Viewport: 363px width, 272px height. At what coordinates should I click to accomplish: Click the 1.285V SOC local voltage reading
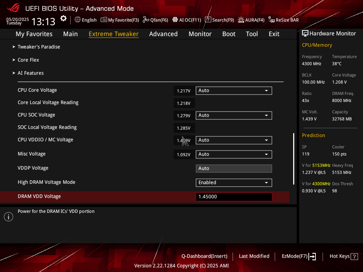pyautogui.click(x=184, y=128)
